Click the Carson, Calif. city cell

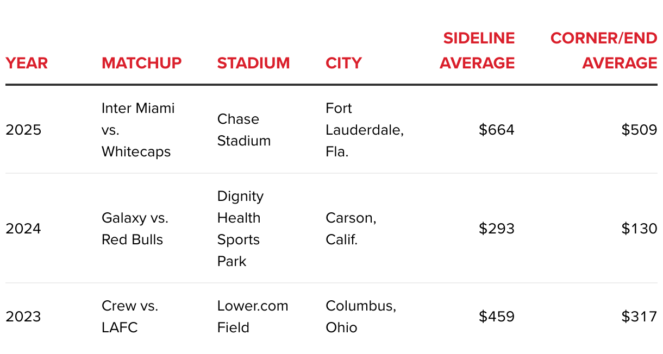point(351,229)
